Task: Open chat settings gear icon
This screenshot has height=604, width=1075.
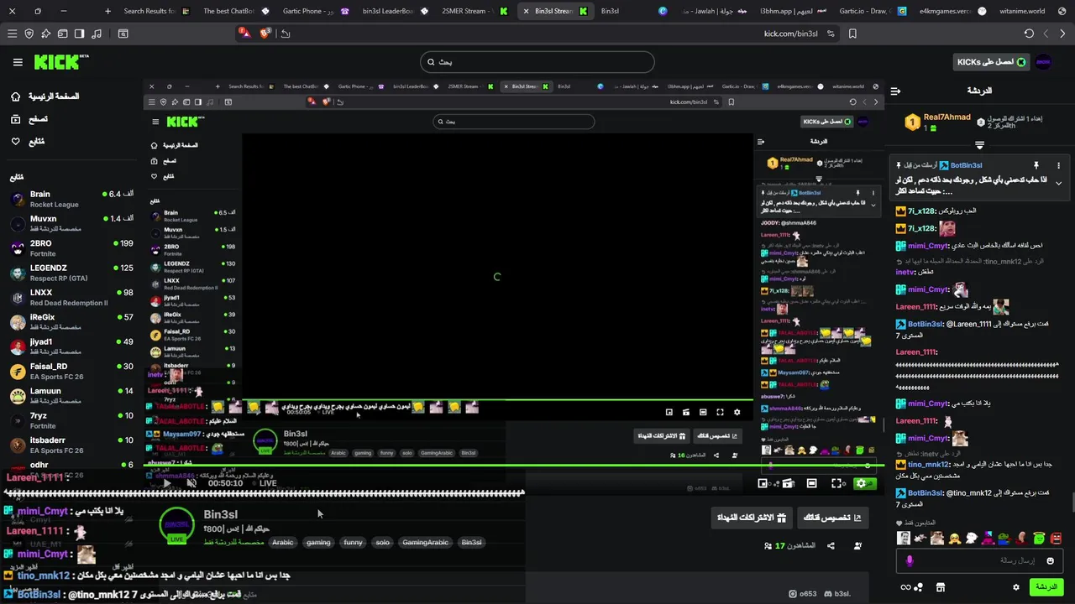Action: point(1015,587)
